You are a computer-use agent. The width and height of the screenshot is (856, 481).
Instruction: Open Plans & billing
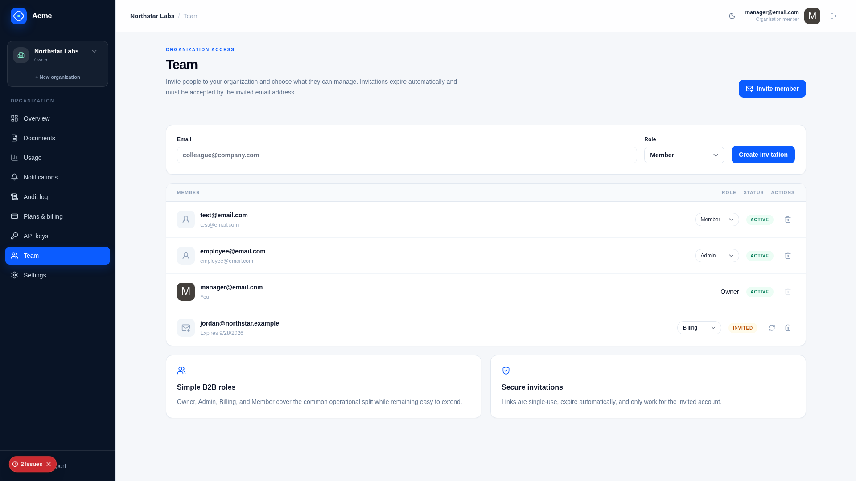58,216
